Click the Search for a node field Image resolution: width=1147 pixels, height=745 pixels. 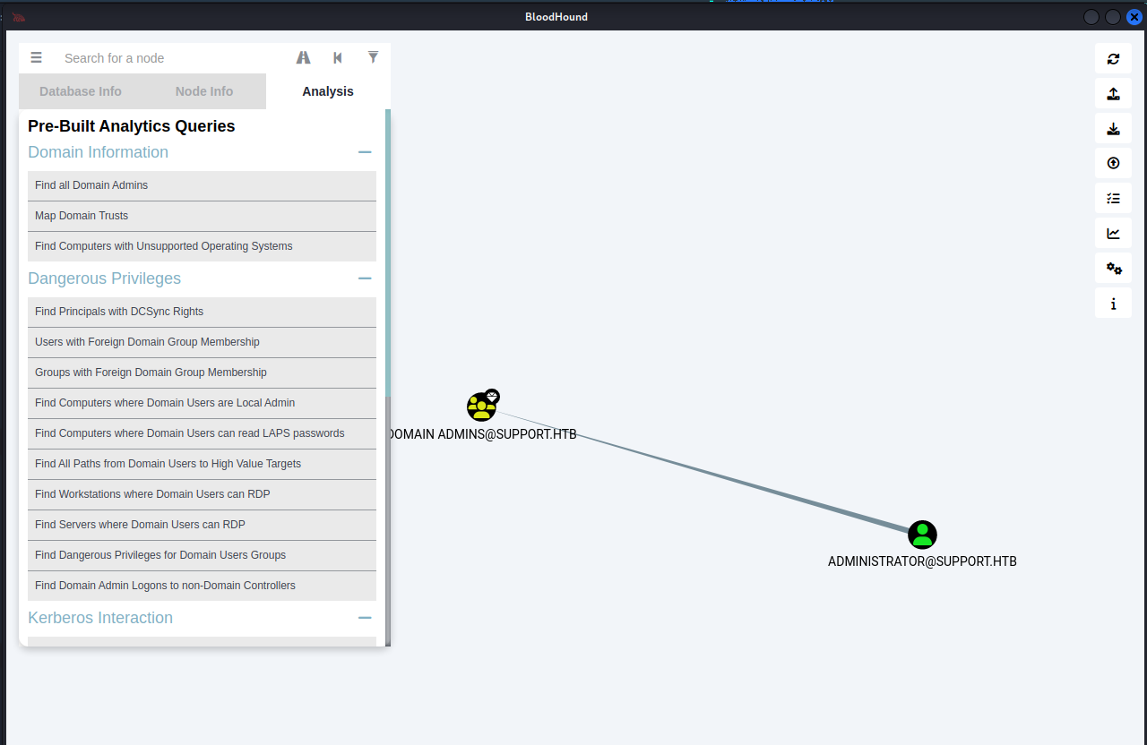170,58
